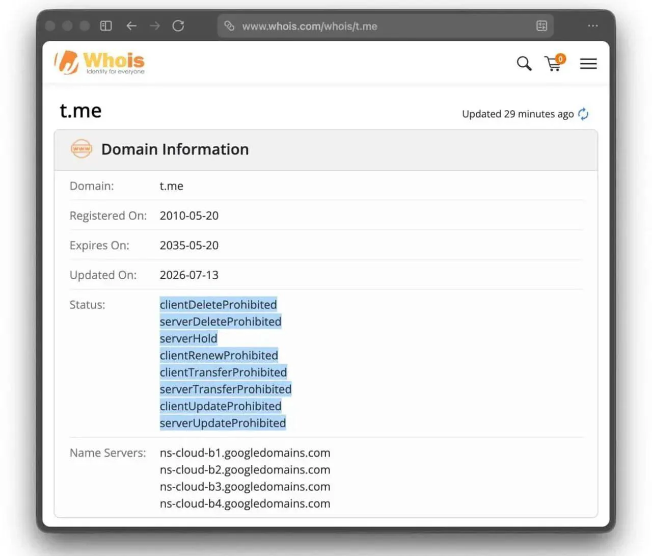Open the shopping cart icon
The image size is (652, 556).
553,64
